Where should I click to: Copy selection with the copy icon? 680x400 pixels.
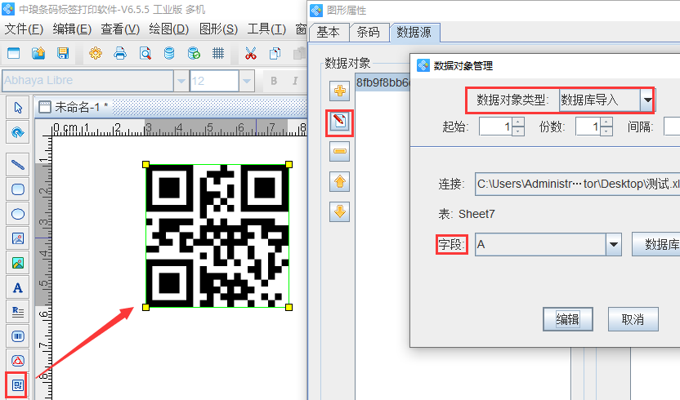pyautogui.click(x=275, y=53)
